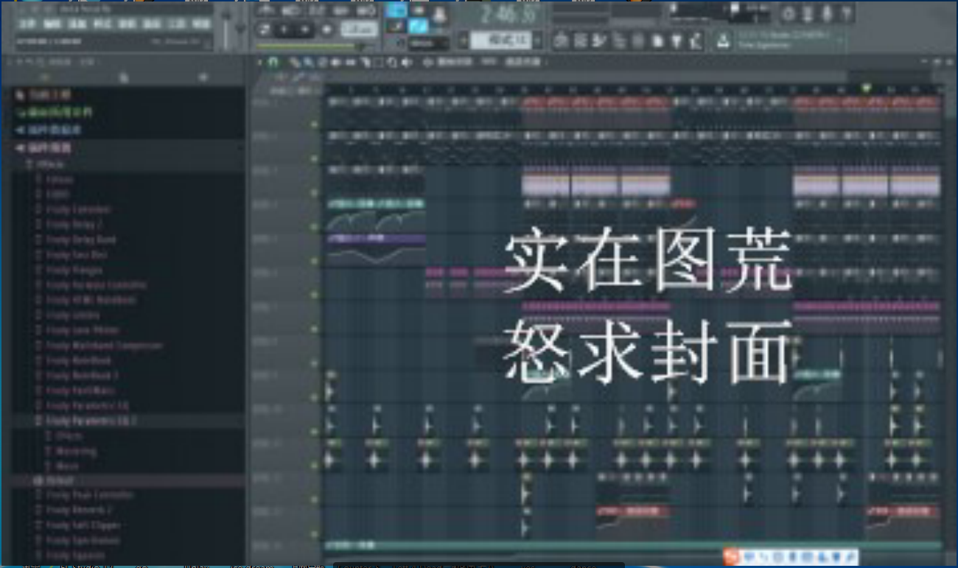Select the Slice tool in playlist toolbar
The image size is (958, 568).
point(364,63)
